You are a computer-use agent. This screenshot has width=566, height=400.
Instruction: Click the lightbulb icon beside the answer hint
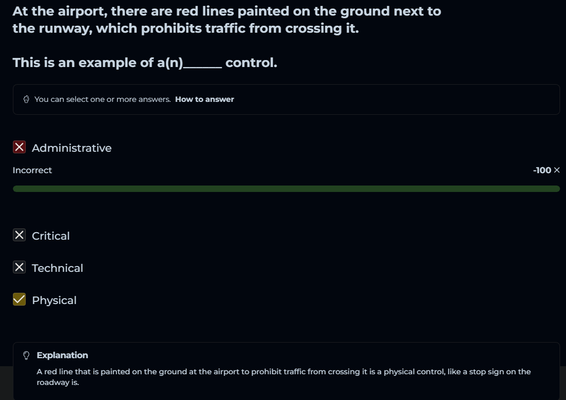tap(26, 99)
